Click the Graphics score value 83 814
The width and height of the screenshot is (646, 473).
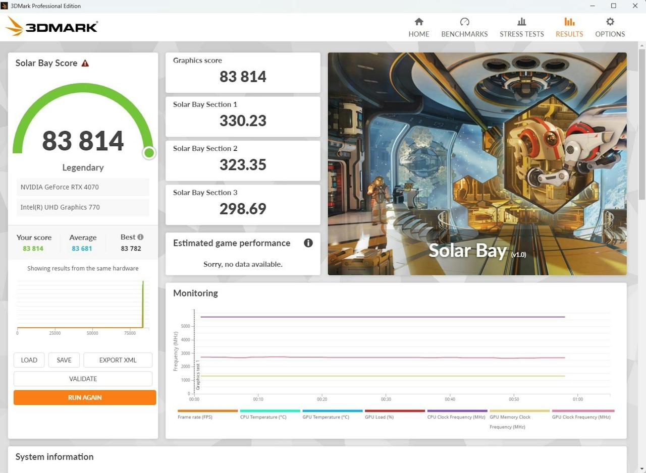pos(243,77)
